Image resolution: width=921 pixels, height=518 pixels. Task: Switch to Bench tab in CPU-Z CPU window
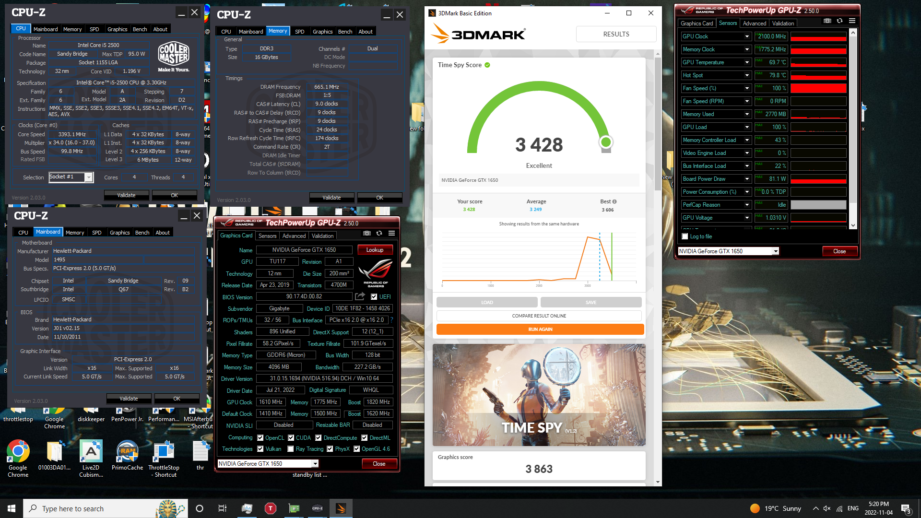coord(140,29)
